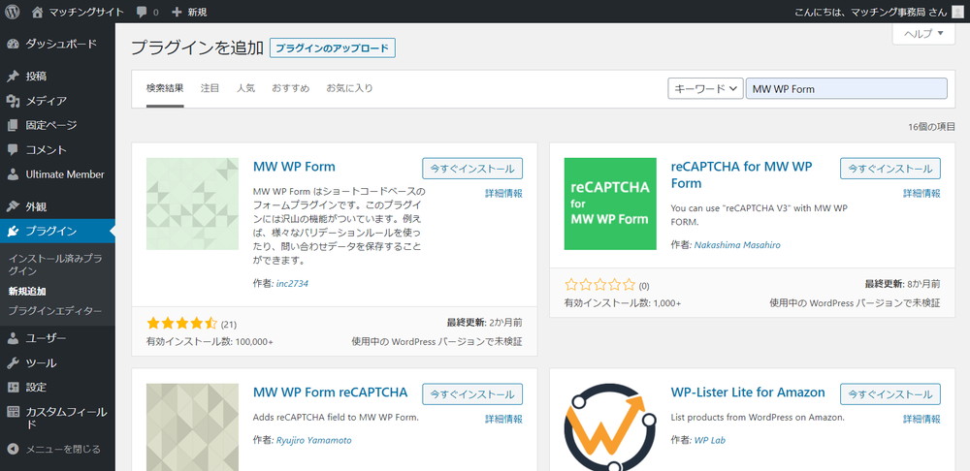Expand the ヘルプ help panel
The image size is (970, 471).
[x=923, y=33]
